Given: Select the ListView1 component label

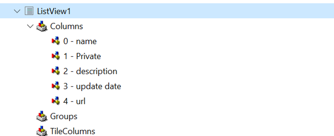Looking at the screenshot, I should [54, 11].
